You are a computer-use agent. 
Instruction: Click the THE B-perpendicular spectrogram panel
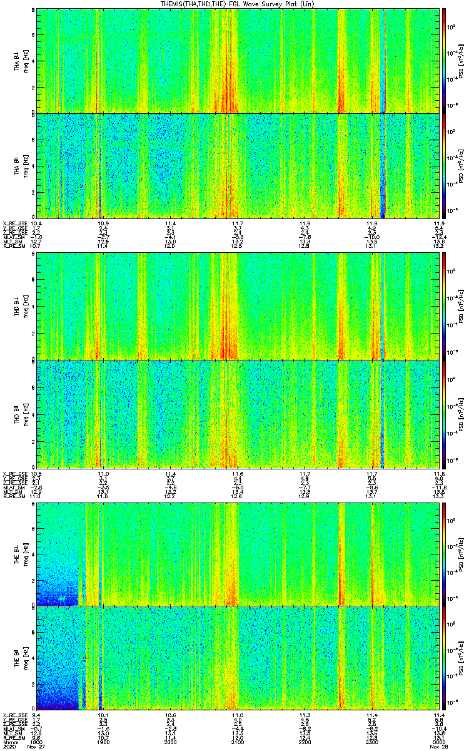[237, 553]
